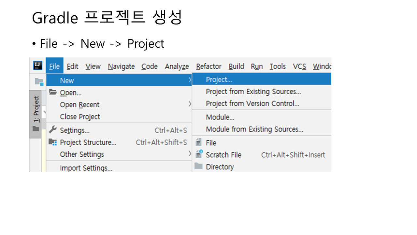Expand the New submenu arrow

[x=190, y=80]
